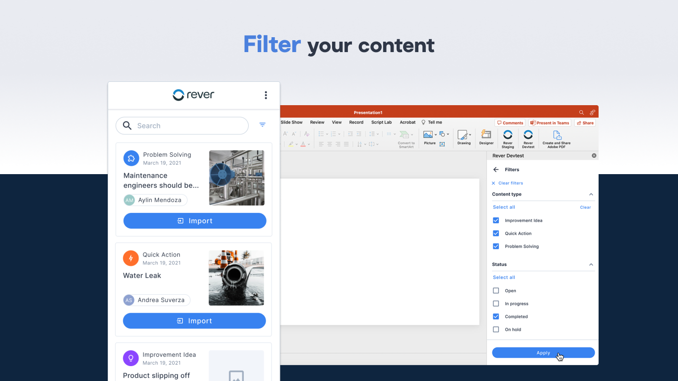Go back using the Filters arrow
Screen dimensions: 678x381
click(x=496, y=170)
